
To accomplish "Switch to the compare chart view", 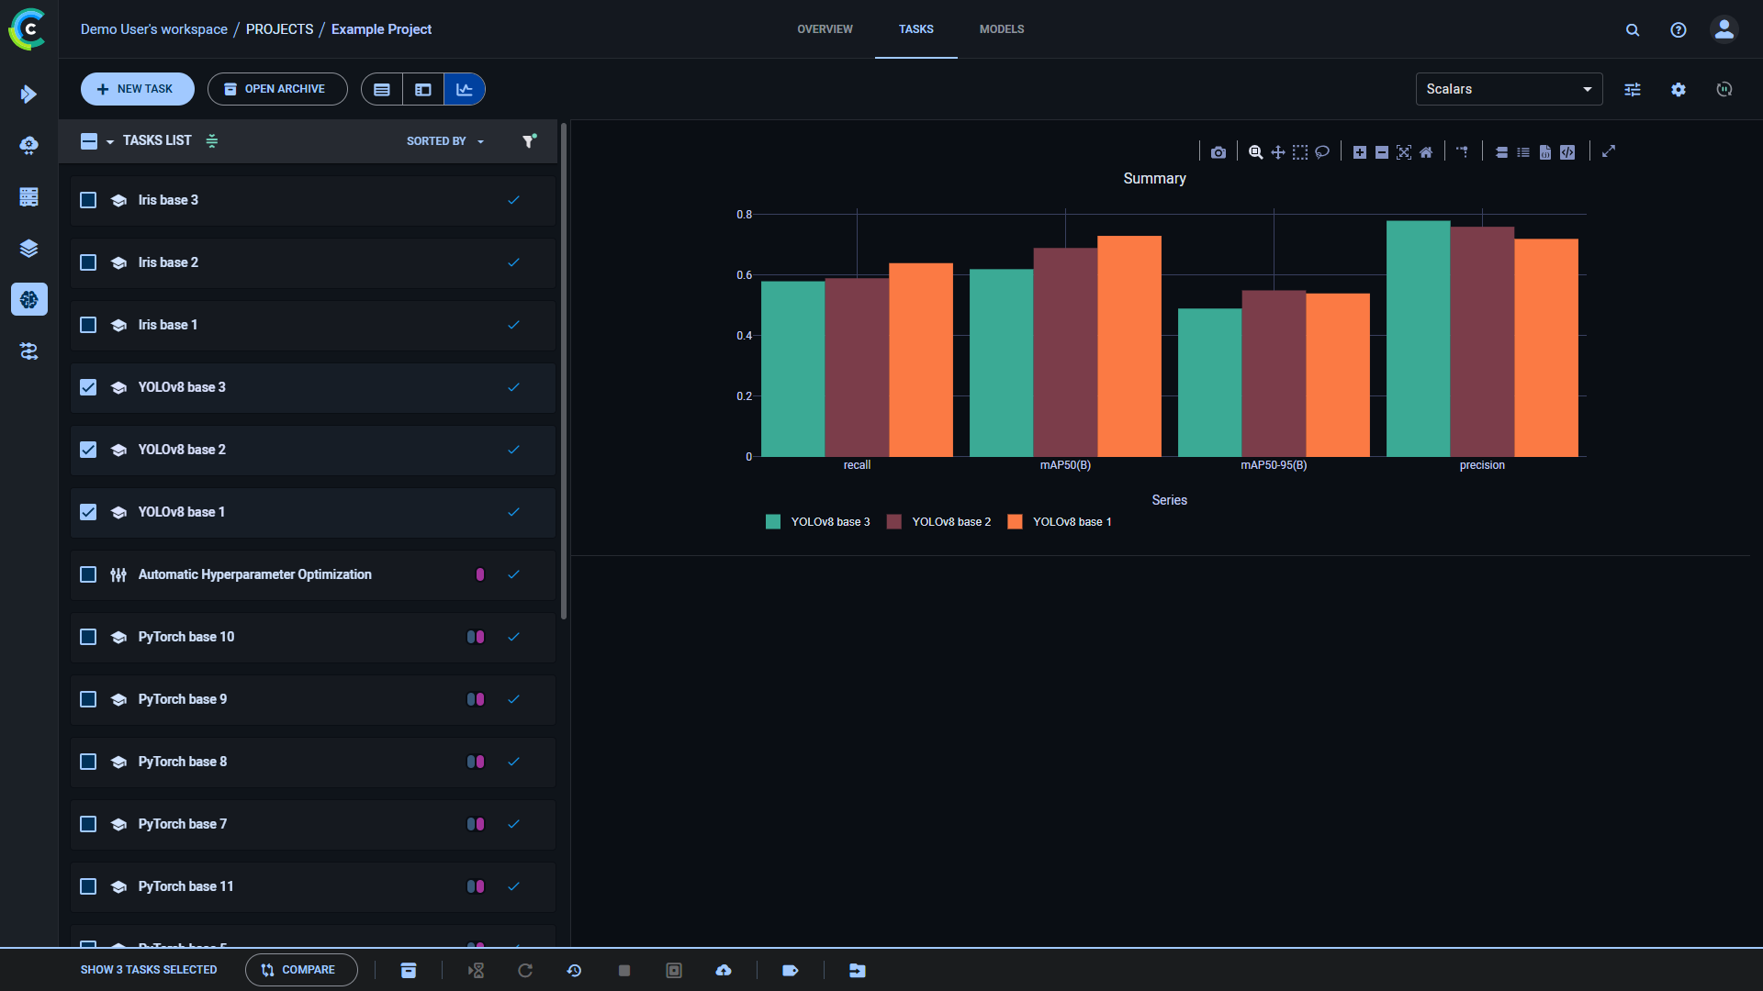I will click(x=465, y=89).
